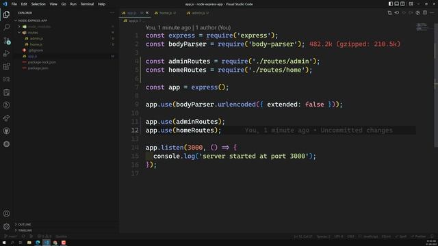This screenshot has width=438, height=246.
Task: Open the Selection menu
Action: tap(38, 4)
